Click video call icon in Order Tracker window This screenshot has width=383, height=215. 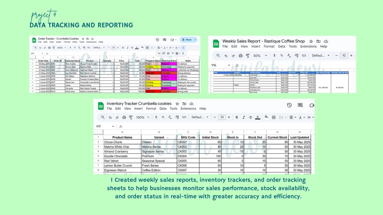click(x=172, y=40)
